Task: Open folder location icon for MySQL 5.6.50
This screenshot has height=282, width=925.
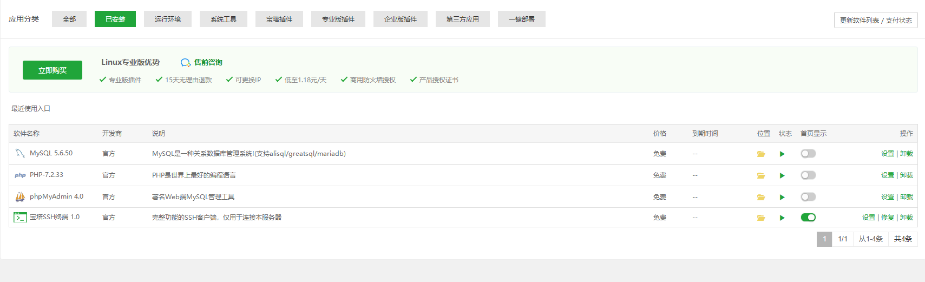Action: tap(761, 154)
